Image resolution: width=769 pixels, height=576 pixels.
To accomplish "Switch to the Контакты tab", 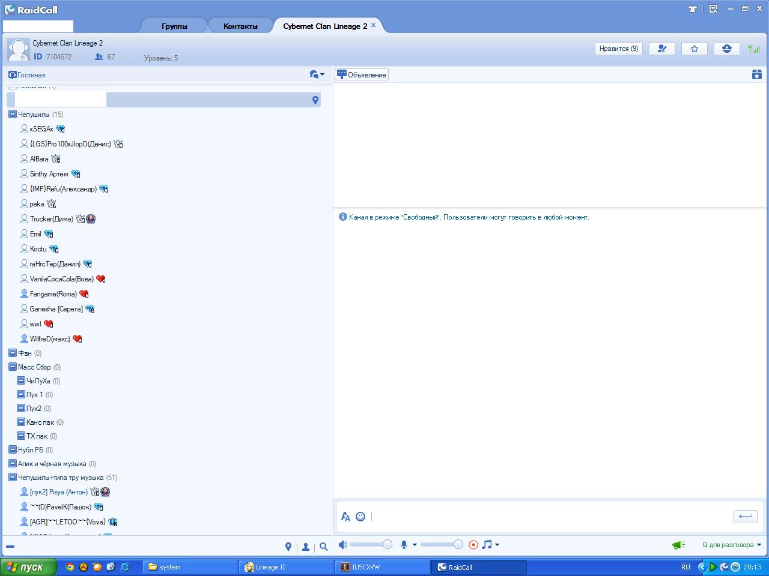I will point(240,26).
